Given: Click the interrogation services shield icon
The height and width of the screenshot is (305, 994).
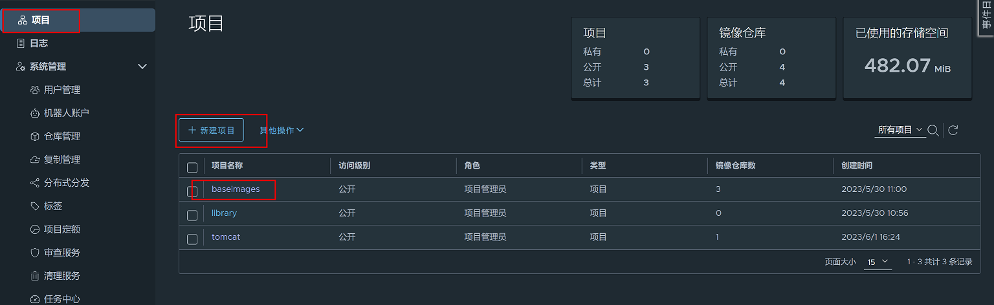Looking at the screenshot, I should click(x=35, y=253).
